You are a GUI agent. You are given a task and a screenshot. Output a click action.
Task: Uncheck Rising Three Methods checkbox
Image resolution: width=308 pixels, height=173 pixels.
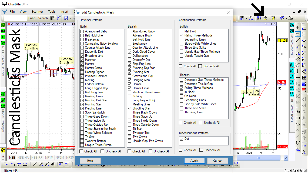[182, 36]
